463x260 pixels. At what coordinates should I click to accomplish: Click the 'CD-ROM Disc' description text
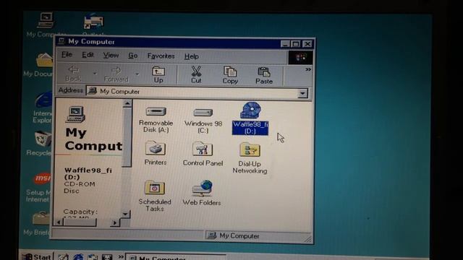click(80, 188)
